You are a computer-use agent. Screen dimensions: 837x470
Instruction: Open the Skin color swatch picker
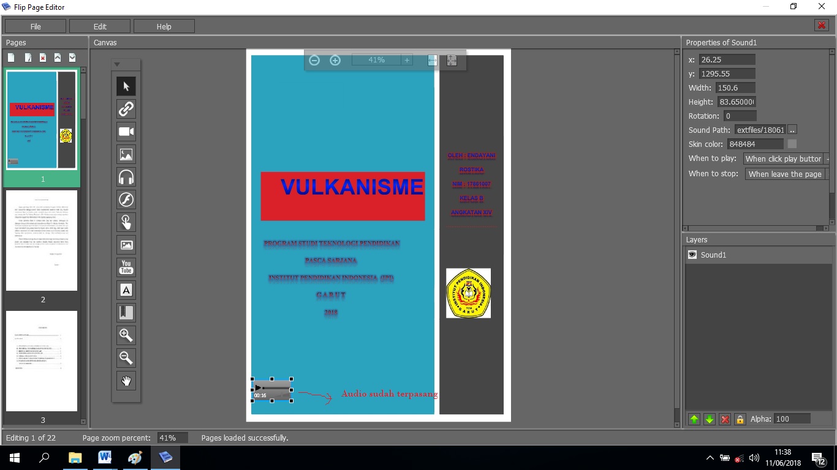coord(792,144)
